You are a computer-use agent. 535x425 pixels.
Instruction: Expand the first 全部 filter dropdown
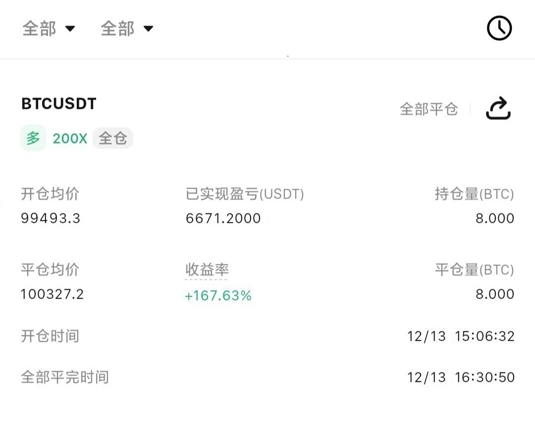pos(49,28)
